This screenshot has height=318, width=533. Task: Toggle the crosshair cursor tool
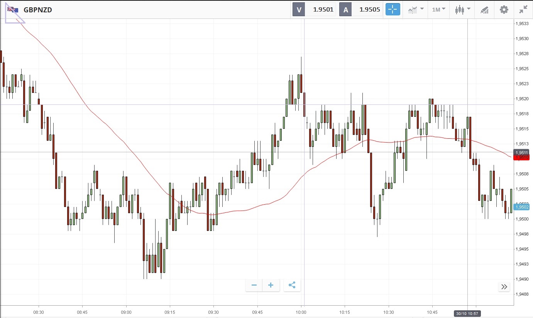pyautogui.click(x=393, y=10)
